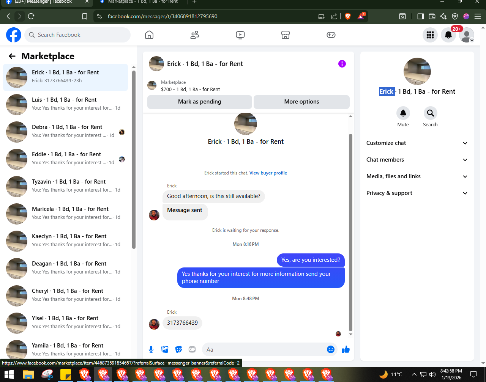Viewport: 486px width, 382px height.
Task: Open the emoji smiley picker
Action: pyautogui.click(x=331, y=349)
